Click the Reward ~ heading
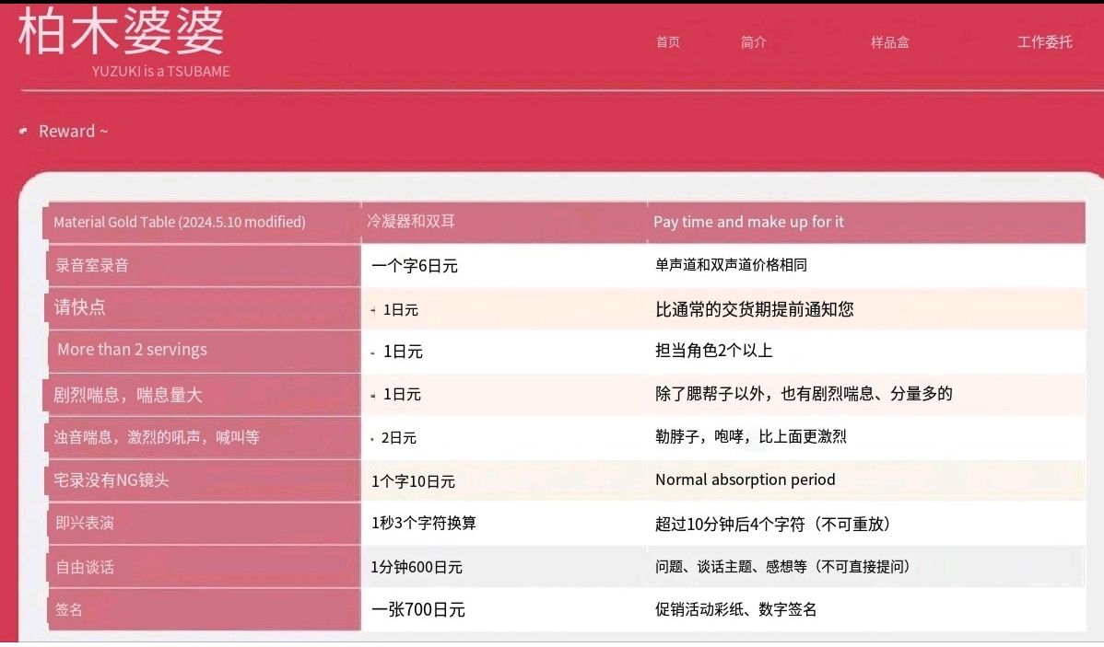 (x=72, y=131)
